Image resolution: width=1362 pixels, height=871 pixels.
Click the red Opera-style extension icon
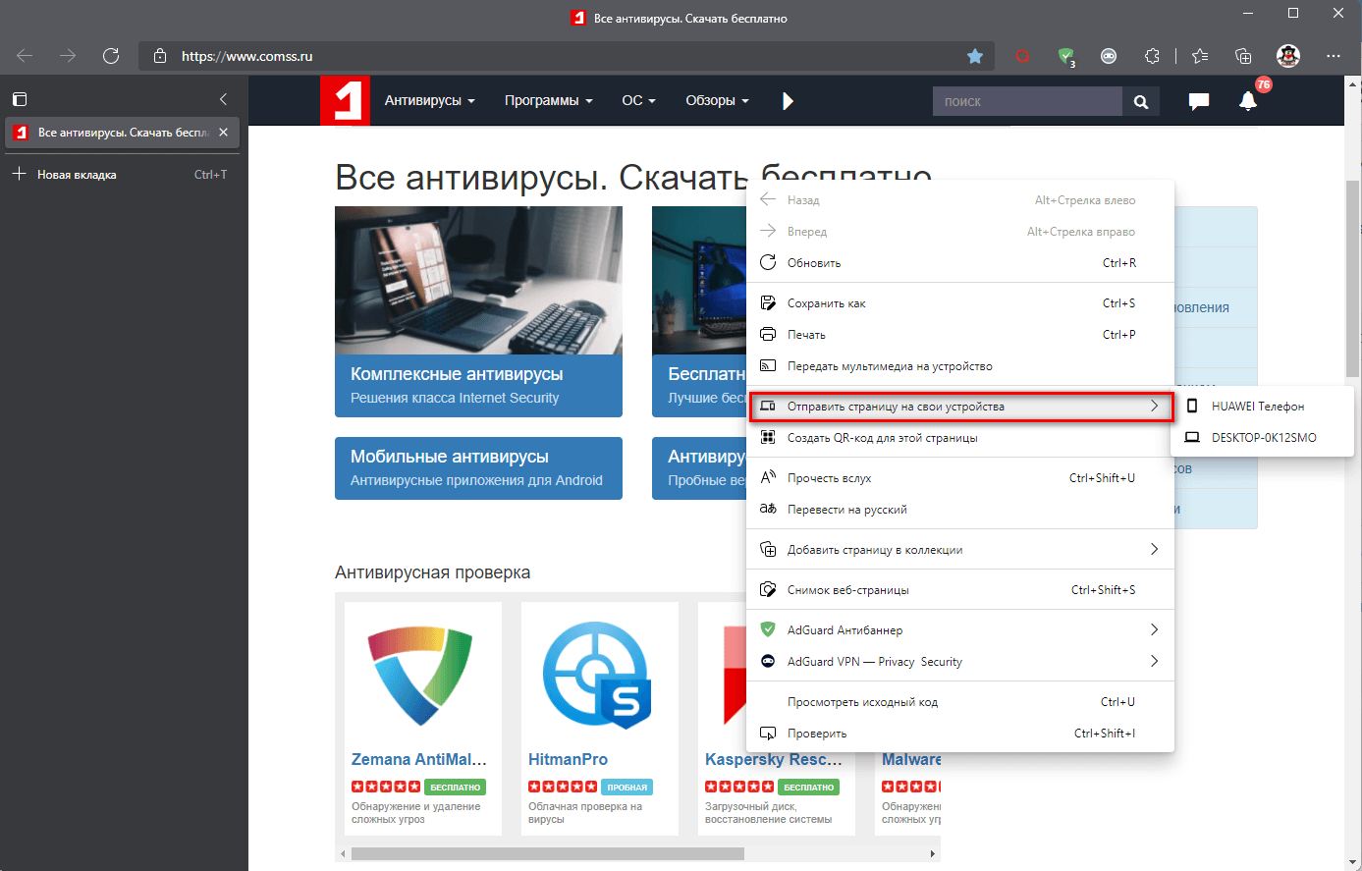tap(1022, 56)
